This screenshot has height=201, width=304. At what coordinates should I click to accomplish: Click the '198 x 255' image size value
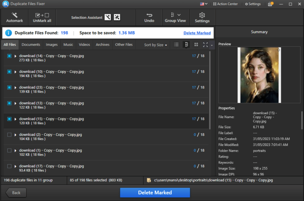260,168
